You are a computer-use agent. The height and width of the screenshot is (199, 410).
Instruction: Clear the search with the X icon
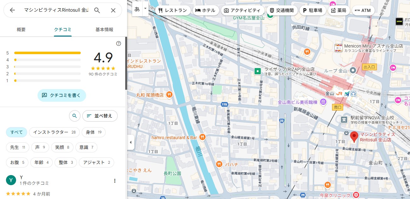[x=113, y=10]
